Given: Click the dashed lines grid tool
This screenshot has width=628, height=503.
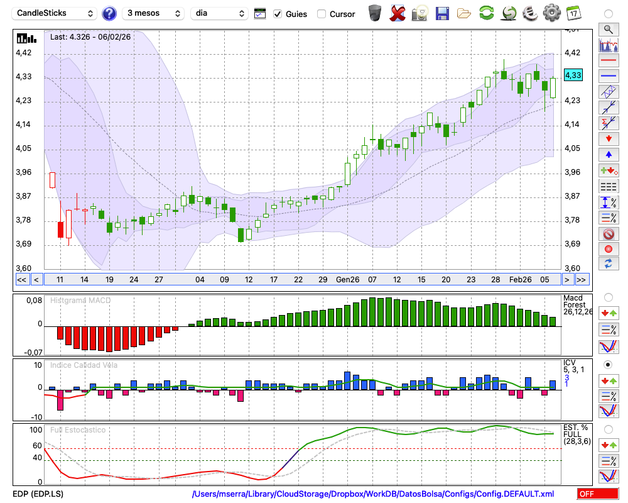Looking at the screenshot, I should pyautogui.click(x=609, y=187).
